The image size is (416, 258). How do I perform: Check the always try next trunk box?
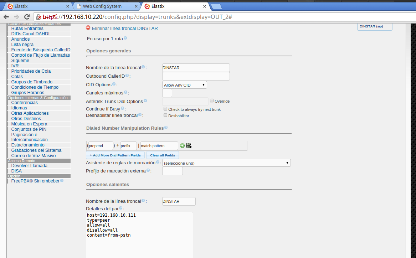[165, 109]
